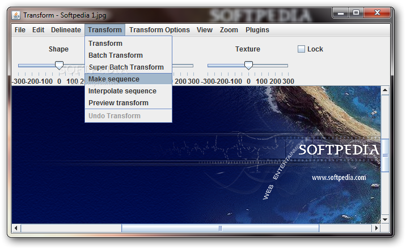The image size is (406, 249).
Task: Click the Texture slider thumb
Action: coord(248,65)
